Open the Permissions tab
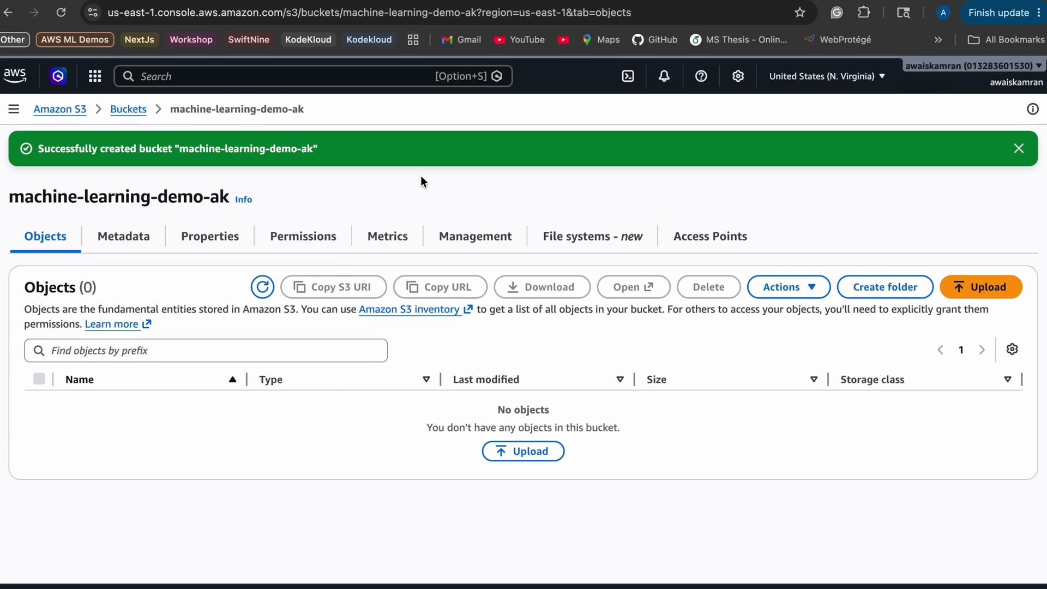The height and width of the screenshot is (589, 1047). 303,236
